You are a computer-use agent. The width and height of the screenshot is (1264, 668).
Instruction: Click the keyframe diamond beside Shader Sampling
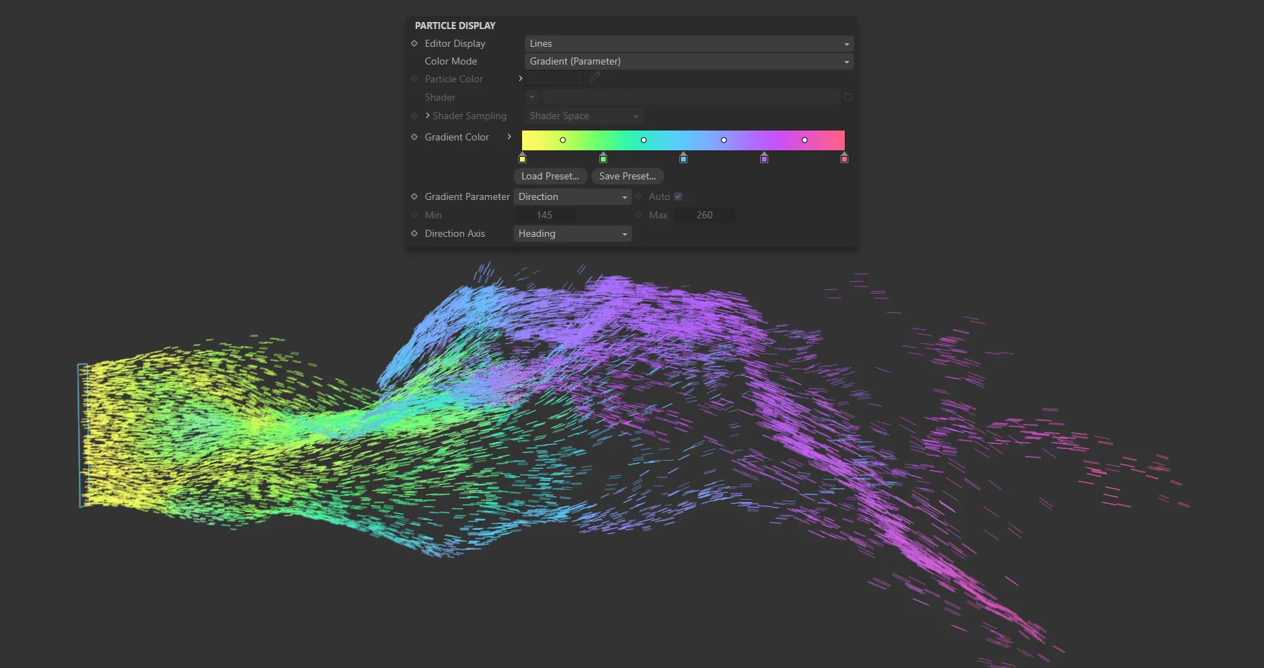click(414, 116)
